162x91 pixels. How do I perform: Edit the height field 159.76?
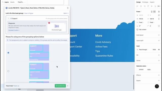click(152, 19)
